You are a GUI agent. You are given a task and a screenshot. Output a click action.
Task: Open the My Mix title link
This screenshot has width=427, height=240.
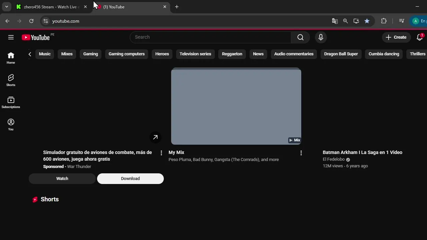pyautogui.click(x=176, y=152)
